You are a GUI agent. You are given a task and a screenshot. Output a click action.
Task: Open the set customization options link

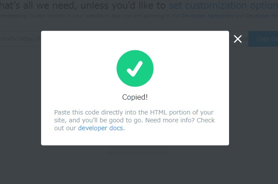(x=223, y=6)
